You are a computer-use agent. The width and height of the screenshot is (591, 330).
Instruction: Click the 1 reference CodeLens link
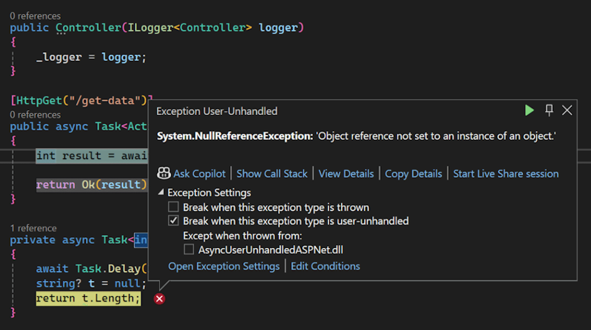[x=33, y=228]
